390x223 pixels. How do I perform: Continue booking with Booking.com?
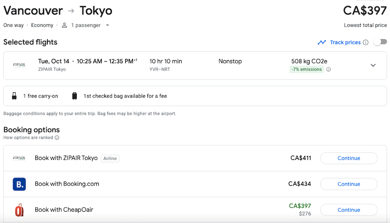point(349,184)
